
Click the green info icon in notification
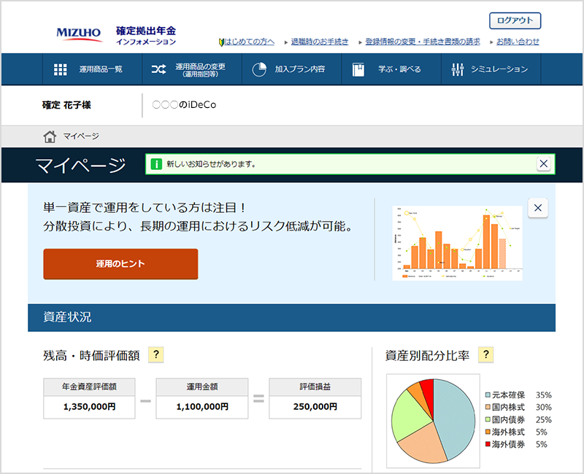(156, 164)
